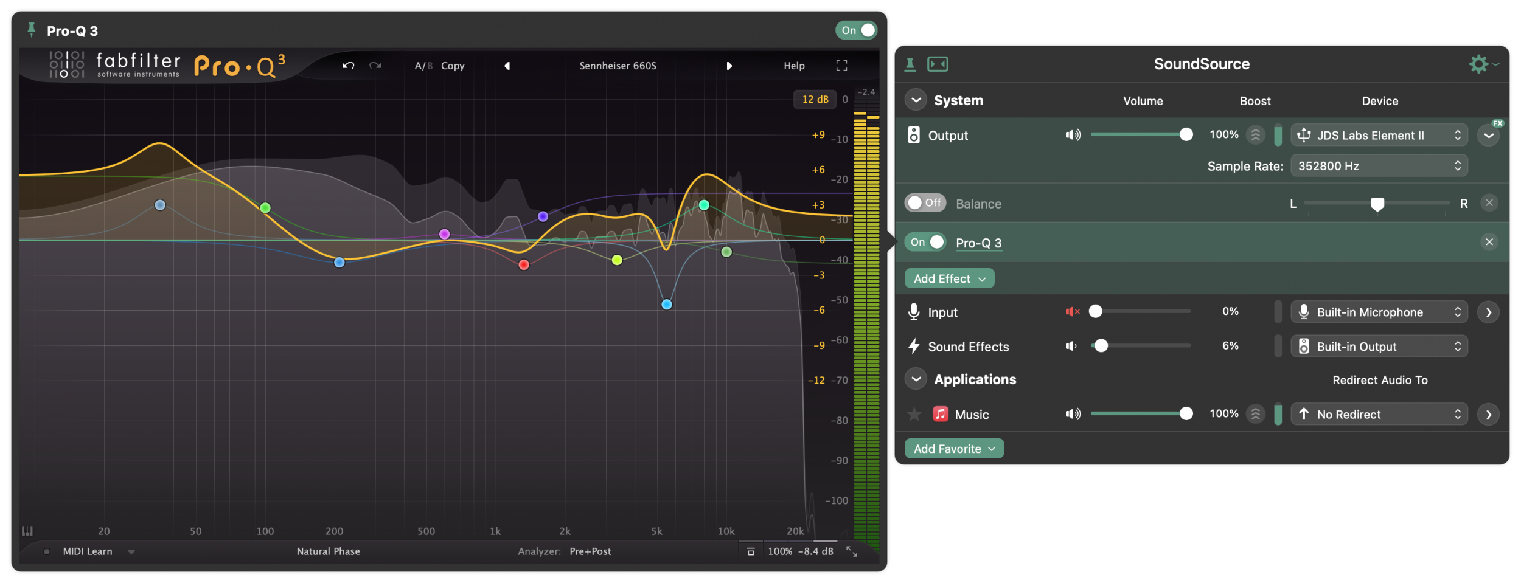1521x583 pixels.
Task: Undo last EQ change in Pro-Q 3
Action: point(348,66)
